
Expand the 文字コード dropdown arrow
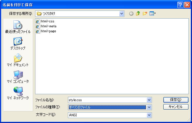149,115
